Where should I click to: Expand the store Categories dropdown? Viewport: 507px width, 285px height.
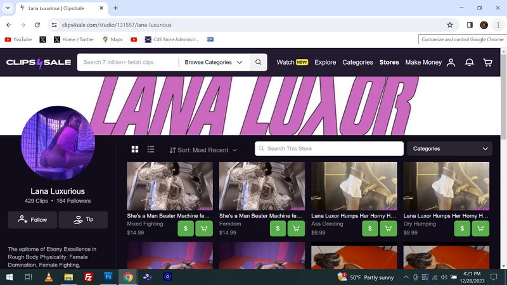(450, 149)
